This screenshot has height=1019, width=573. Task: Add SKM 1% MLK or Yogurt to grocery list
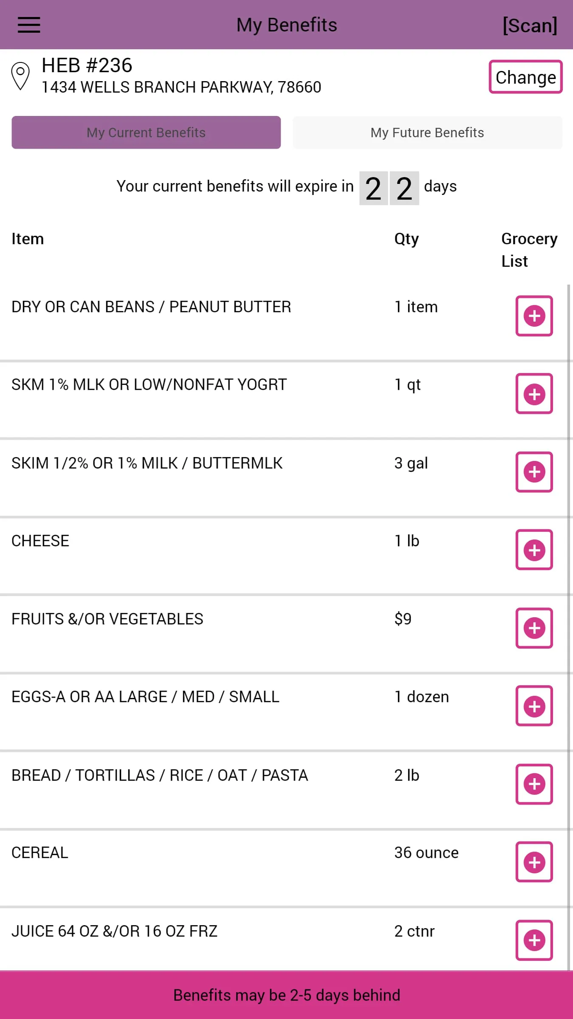tap(534, 394)
